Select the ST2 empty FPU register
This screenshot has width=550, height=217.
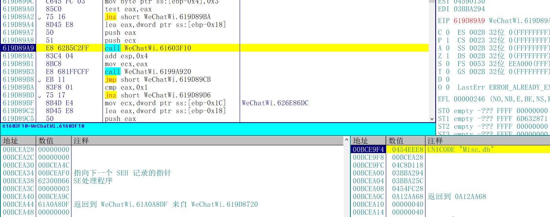point(494,127)
